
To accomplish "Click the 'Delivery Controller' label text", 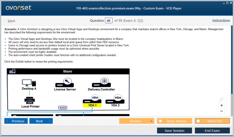I will click(101, 89).
